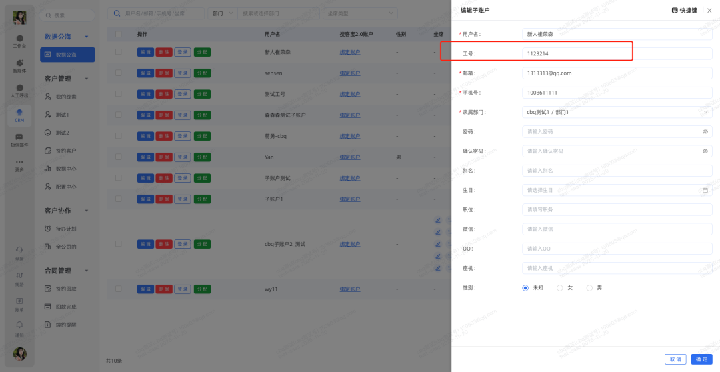The height and width of the screenshot is (372, 720).
Task: Go to 数据中心 in sidebar menu
Action: click(x=65, y=169)
